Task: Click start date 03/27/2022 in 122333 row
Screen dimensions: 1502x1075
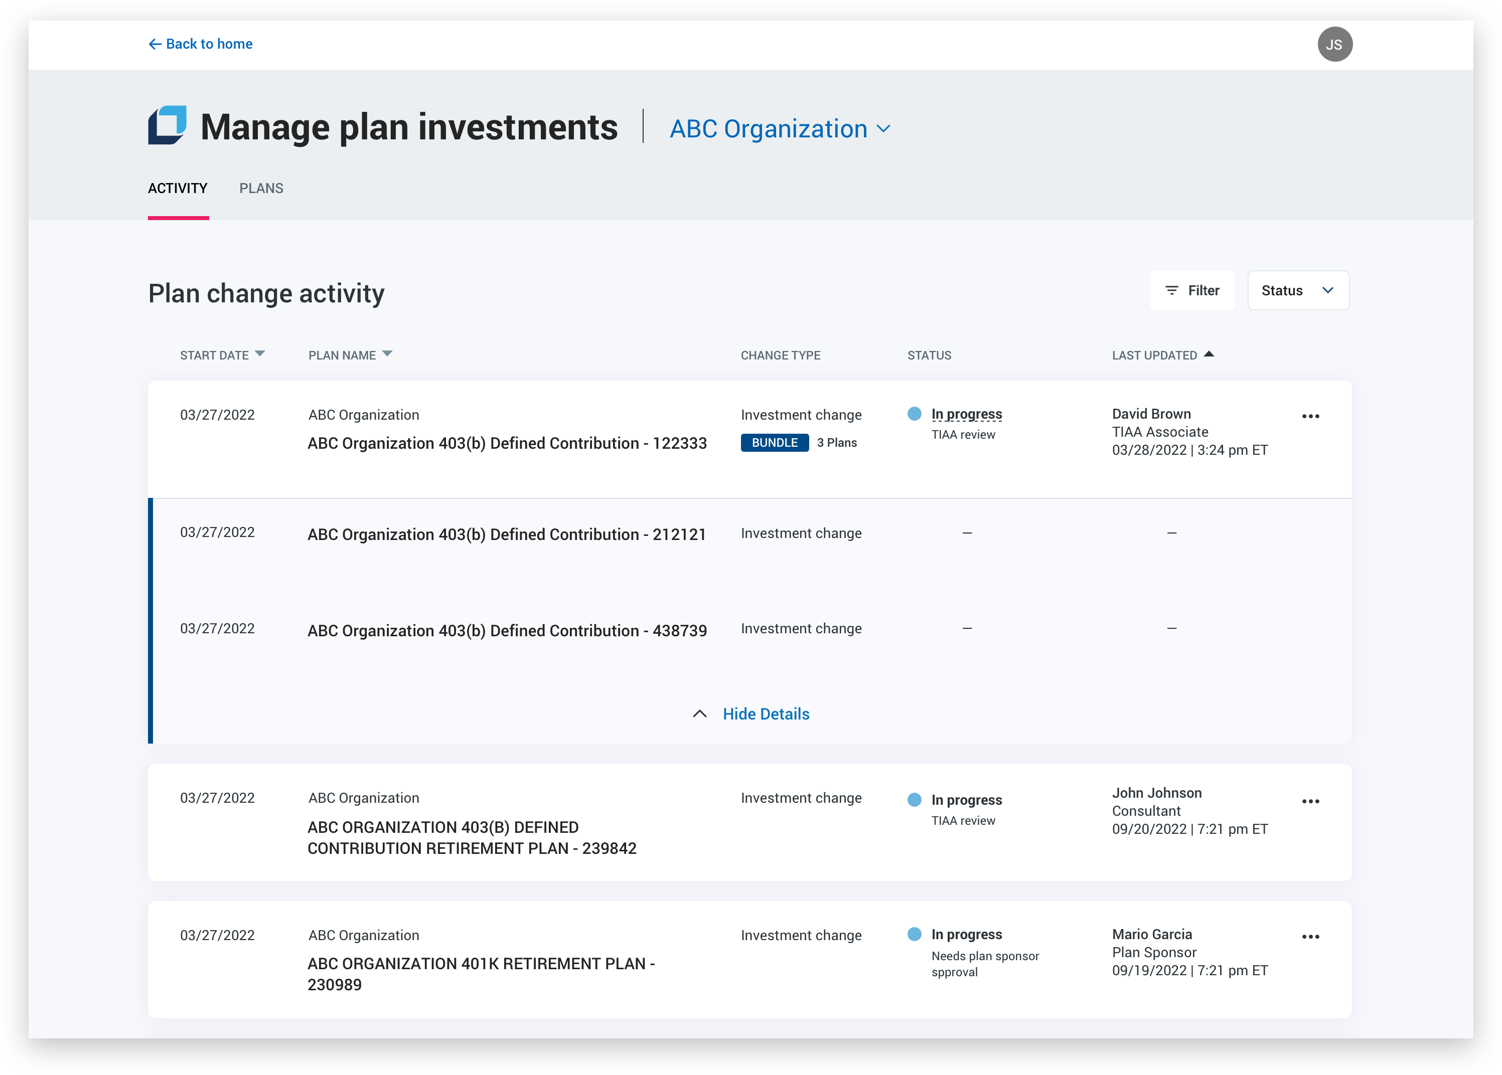Action: pyautogui.click(x=217, y=415)
